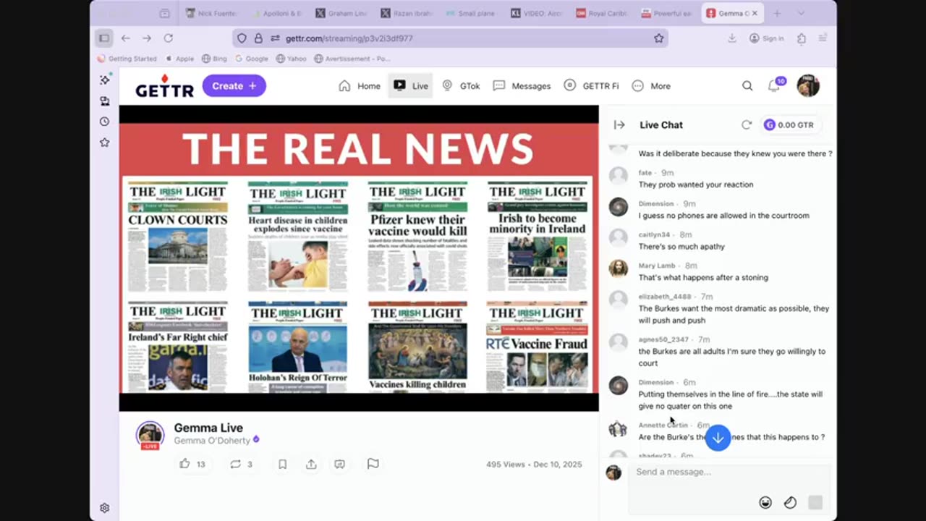The width and height of the screenshot is (926, 521).
Task: Switch to the Powerful ea tab
Action: tap(666, 13)
